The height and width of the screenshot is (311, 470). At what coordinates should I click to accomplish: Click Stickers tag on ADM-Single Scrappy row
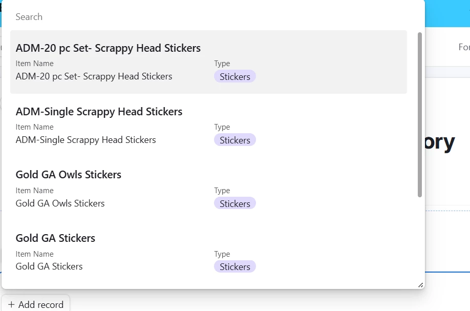click(234, 140)
